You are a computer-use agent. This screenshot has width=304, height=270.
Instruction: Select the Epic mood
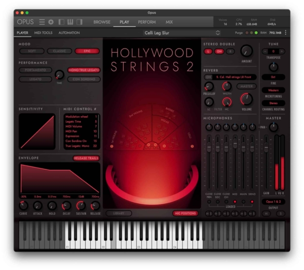click(x=87, y=51)
